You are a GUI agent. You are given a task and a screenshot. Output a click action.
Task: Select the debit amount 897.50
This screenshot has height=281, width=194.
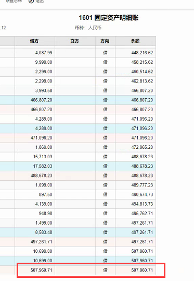click(46, 194)
